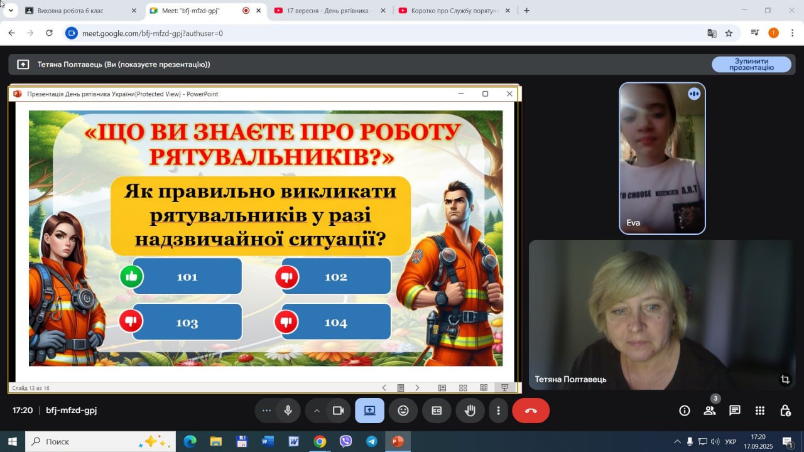Open Telegram from the Windows taskbar

point(371,441)
